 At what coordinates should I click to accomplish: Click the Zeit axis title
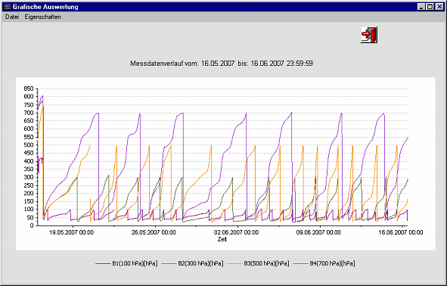222,239
